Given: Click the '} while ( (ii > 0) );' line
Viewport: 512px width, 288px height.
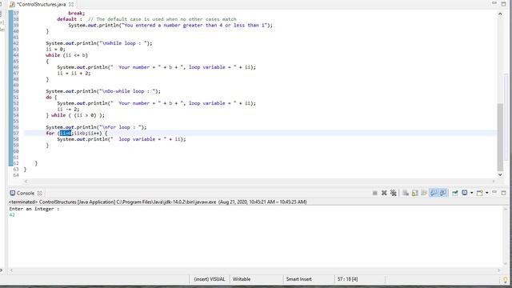Looking at the screenshot, I should 75,115.
